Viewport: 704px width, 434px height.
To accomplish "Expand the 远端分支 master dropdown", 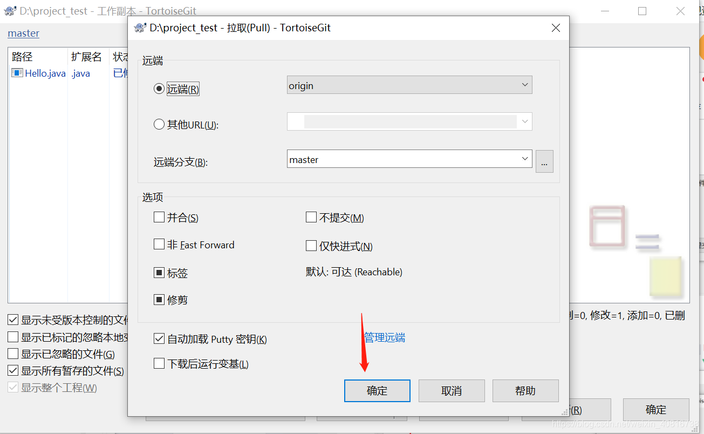I will tap(525, 159).
